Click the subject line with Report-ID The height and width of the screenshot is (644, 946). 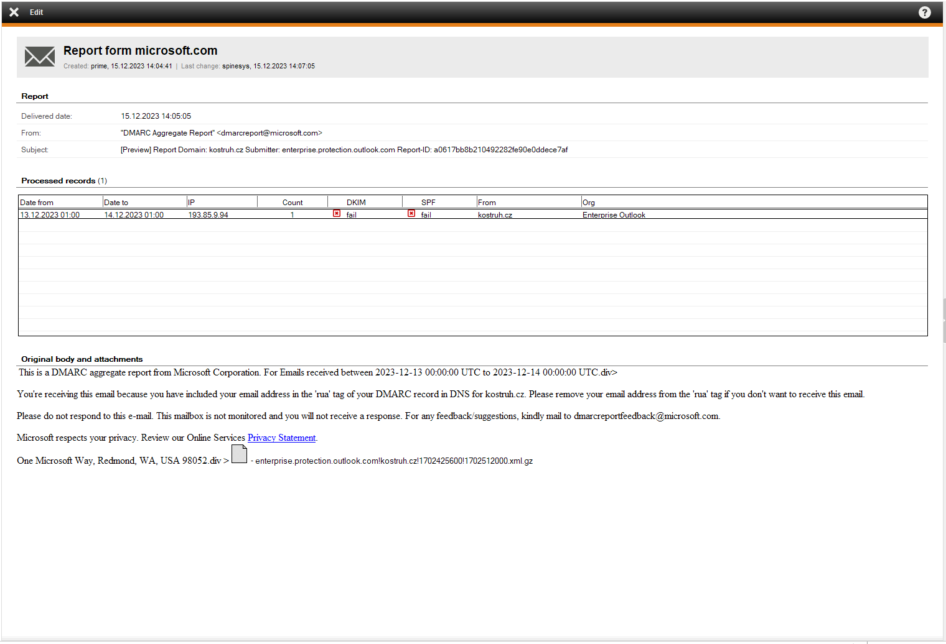coord(344,150)
